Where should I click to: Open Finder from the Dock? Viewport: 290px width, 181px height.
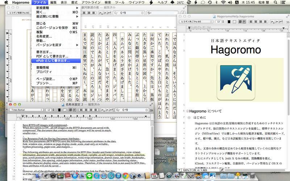38,176
